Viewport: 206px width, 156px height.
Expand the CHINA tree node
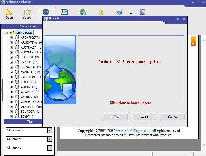pos(12,87)
